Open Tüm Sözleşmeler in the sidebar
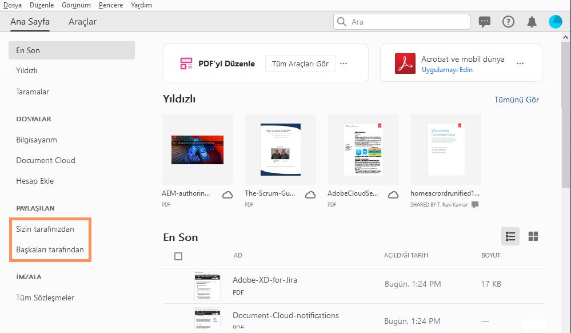Screen dimensions: 571x333 pos(45,298)
